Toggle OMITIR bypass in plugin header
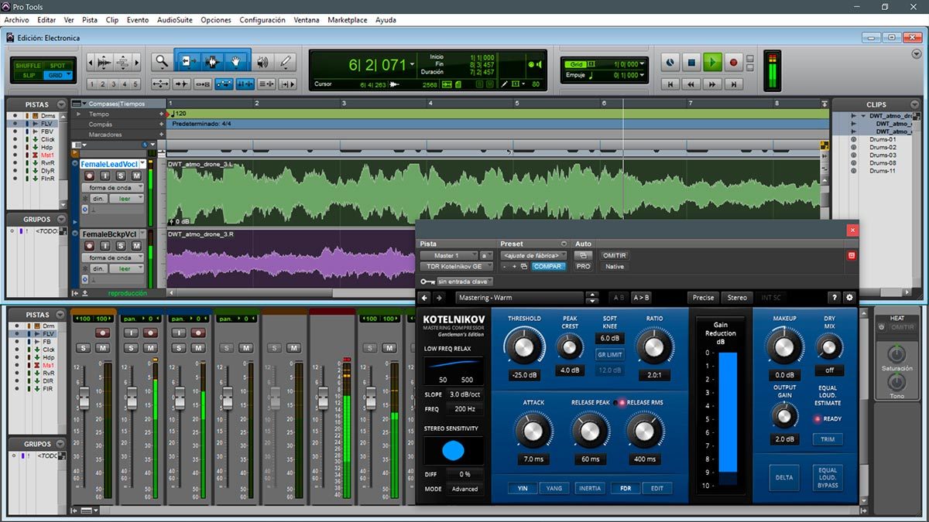This screenshot has height=522, width=929. [614, 255]
